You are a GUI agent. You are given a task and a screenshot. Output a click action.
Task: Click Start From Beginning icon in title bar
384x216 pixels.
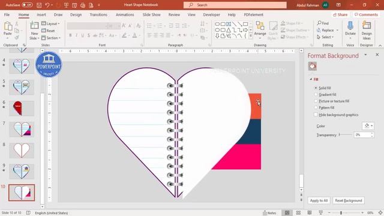pos(66,5)
